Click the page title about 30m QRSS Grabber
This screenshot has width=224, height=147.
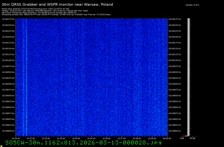point(57,4)
